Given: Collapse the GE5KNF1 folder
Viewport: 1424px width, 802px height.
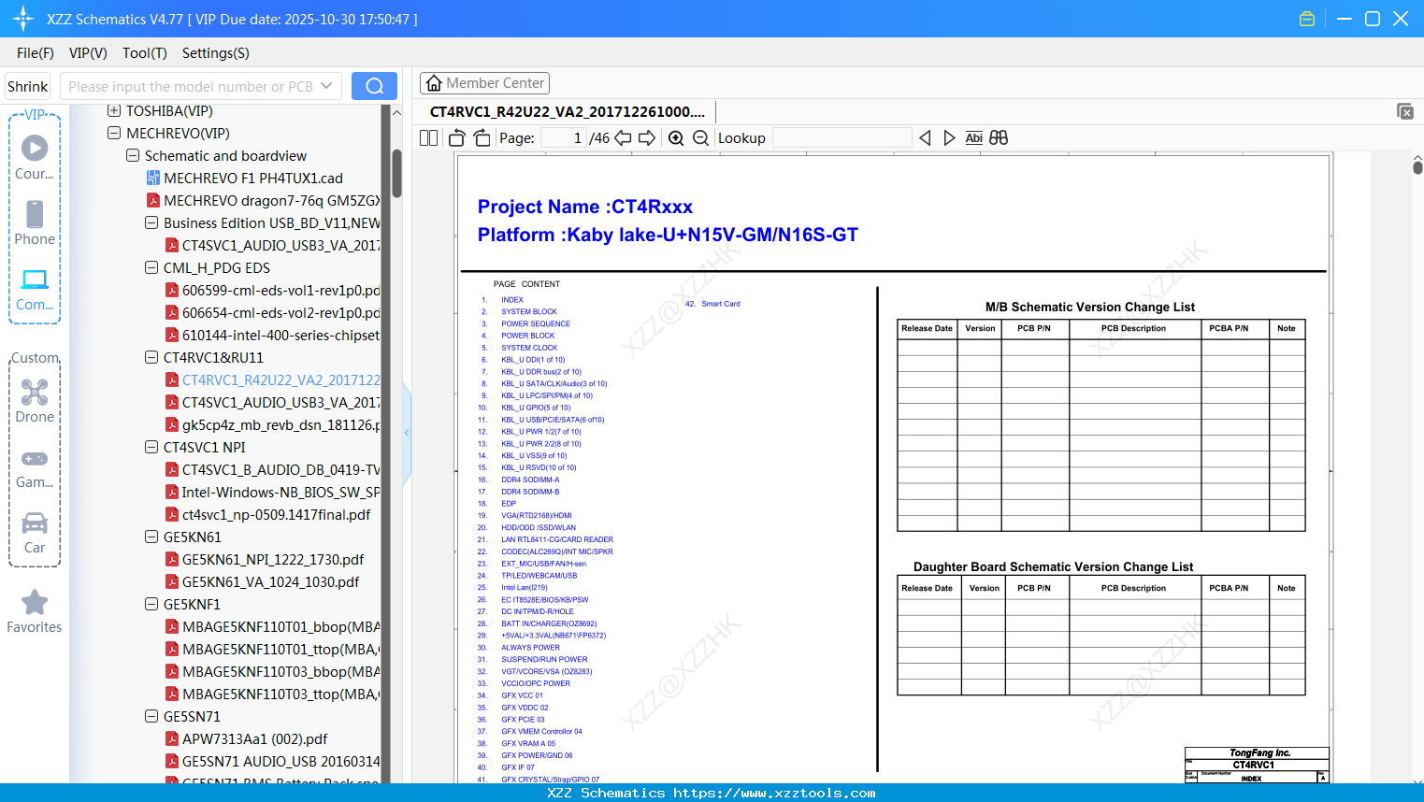Looking at the screenshot, I should click(x=151, y=605).
